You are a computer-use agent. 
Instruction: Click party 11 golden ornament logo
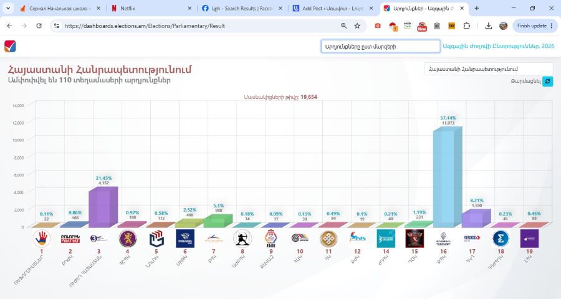coord(328,239)
